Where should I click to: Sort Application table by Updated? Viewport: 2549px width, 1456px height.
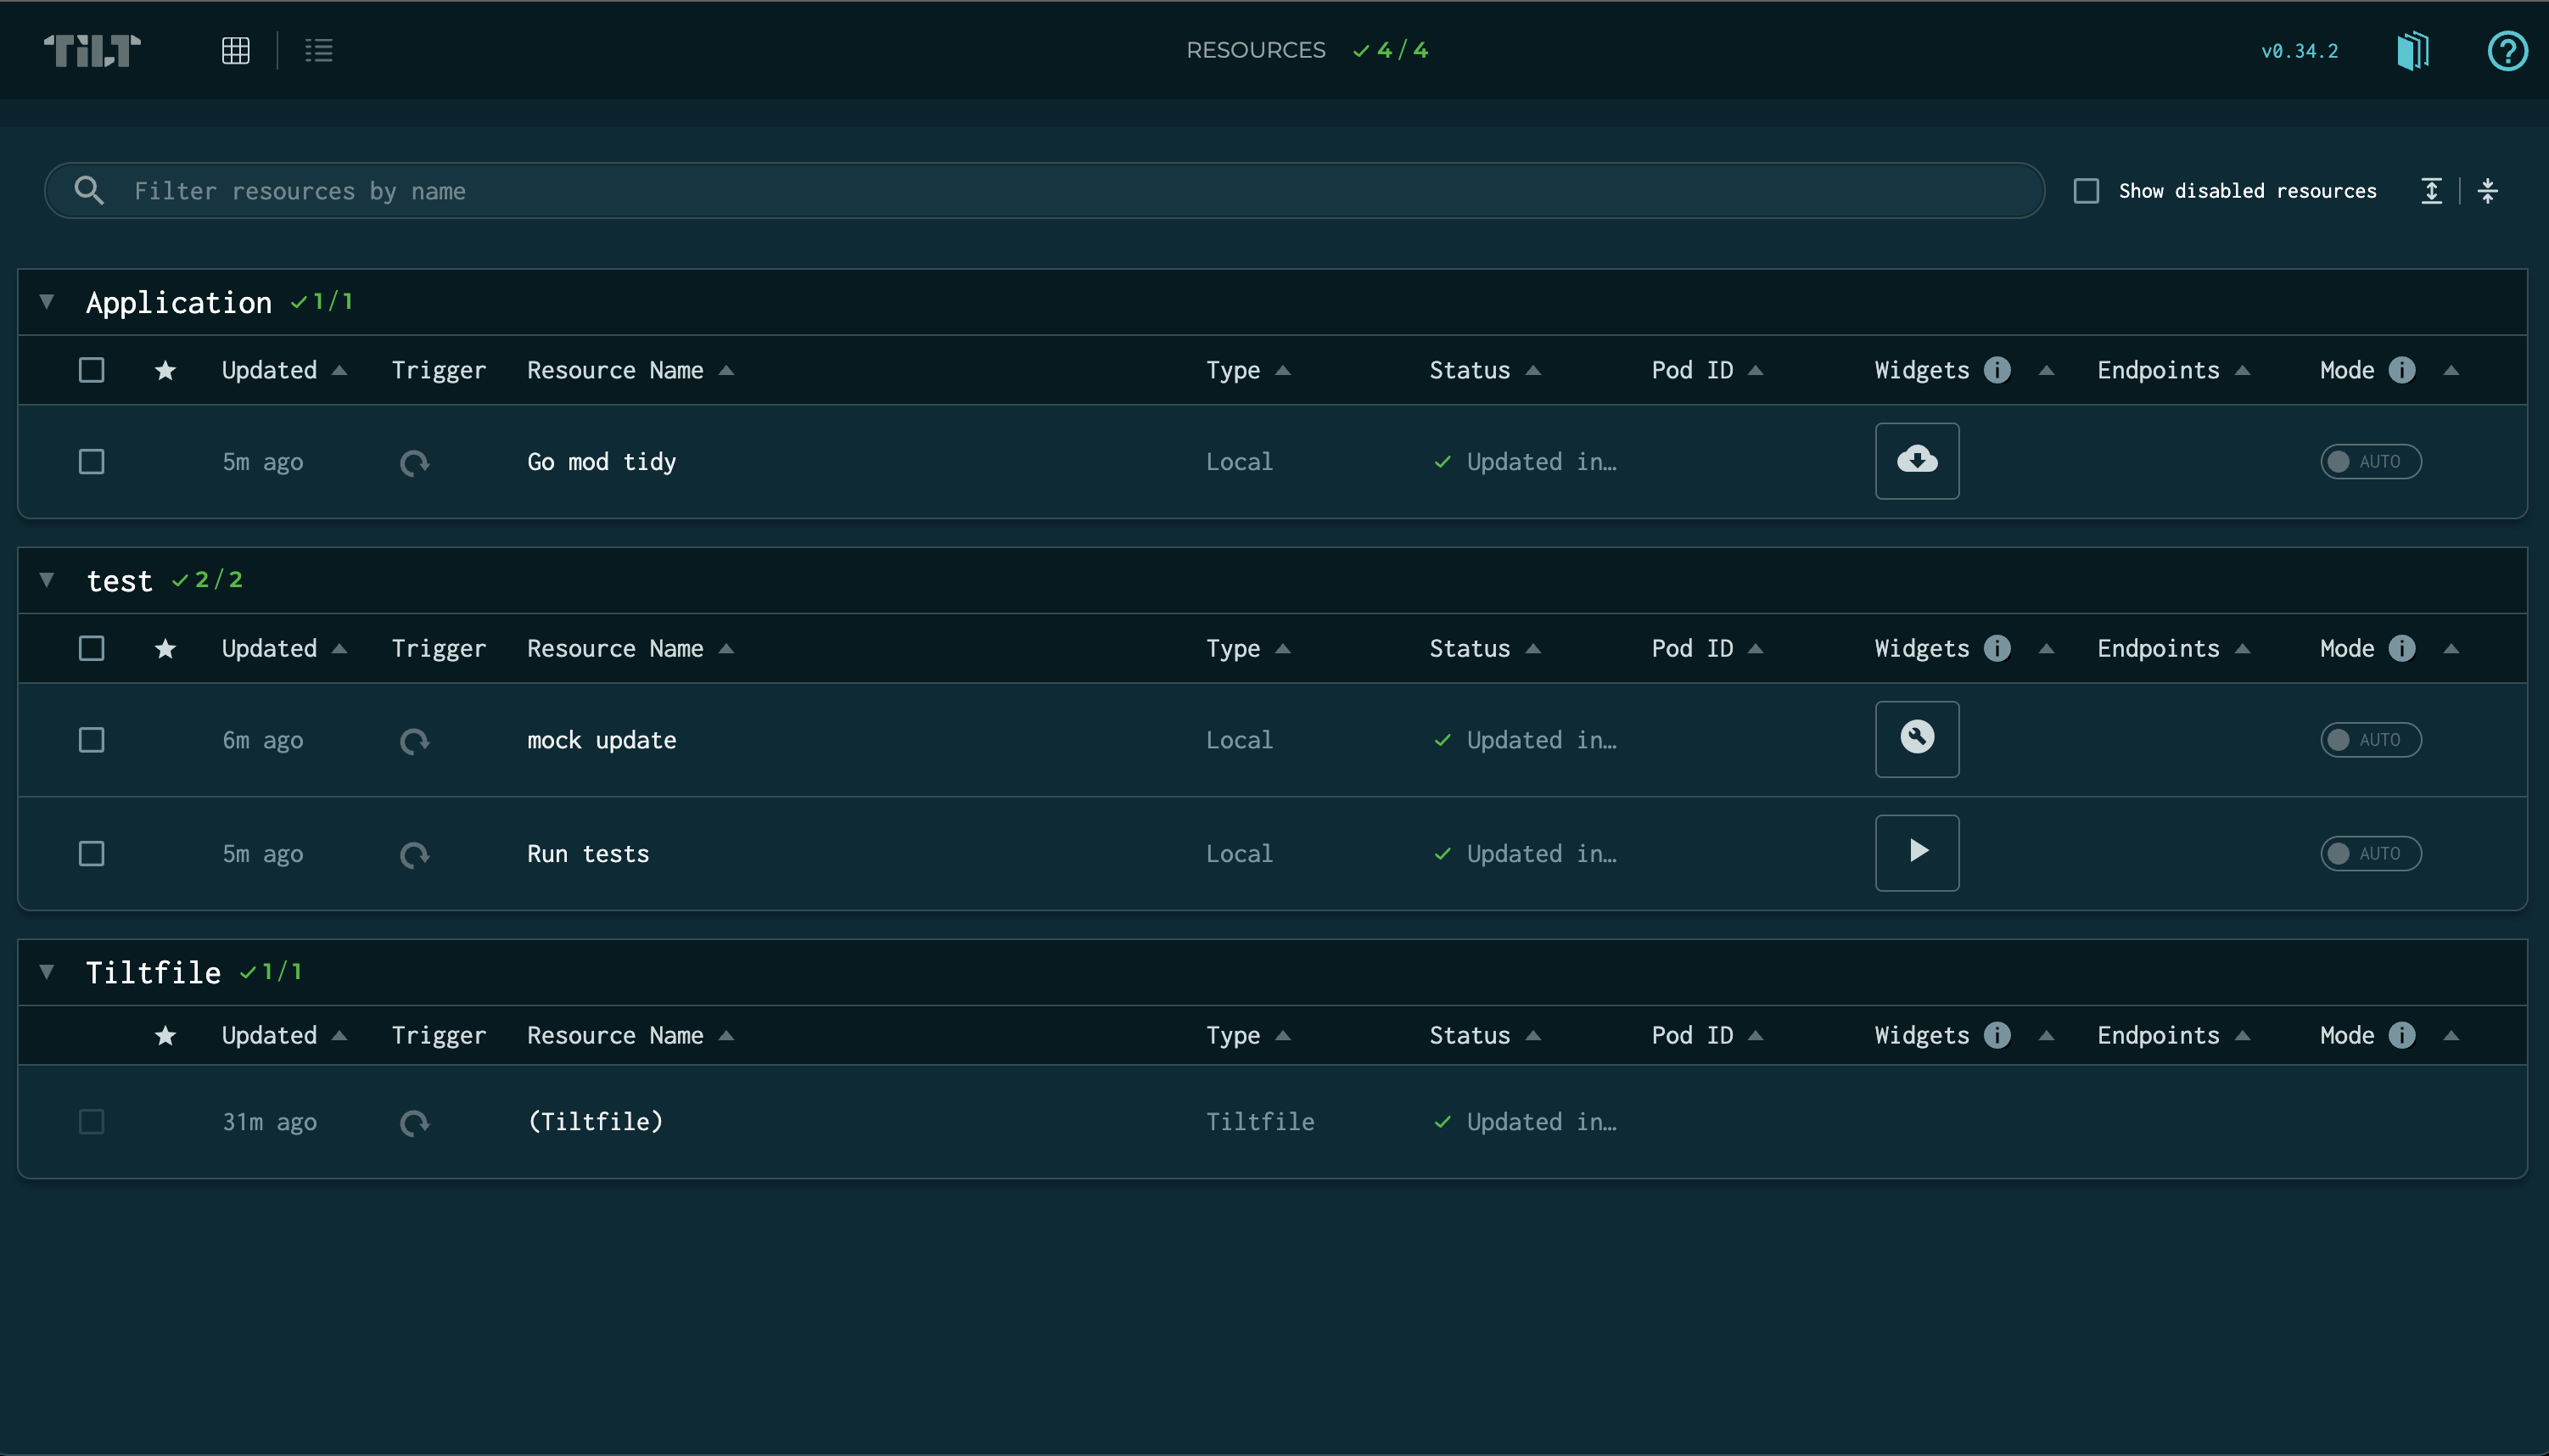(284, 370)
